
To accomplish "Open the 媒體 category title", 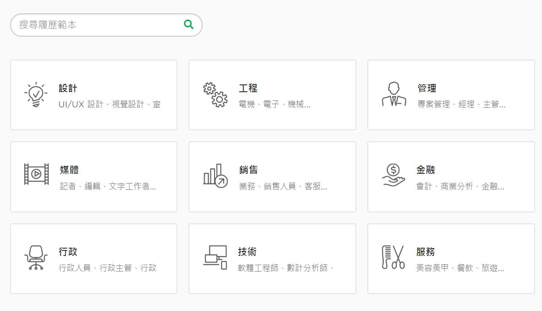I will point(69,170).
